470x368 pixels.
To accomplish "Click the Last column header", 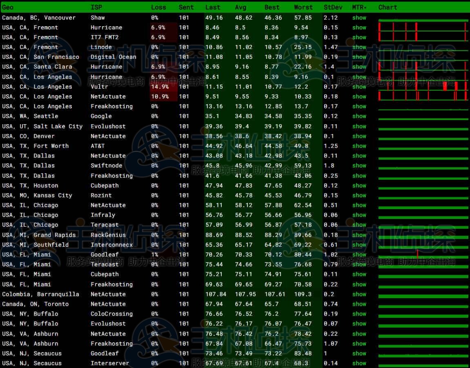I will pos(212,7).
